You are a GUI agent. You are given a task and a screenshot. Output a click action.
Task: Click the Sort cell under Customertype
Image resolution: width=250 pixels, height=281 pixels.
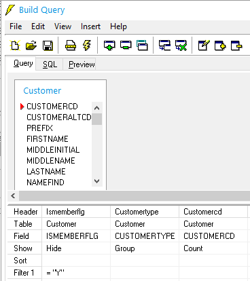click(145, 261)
